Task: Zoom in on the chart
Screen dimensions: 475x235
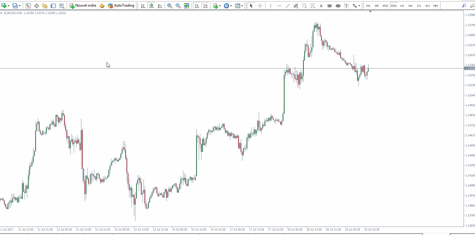Action: click(x=170, y=6)
